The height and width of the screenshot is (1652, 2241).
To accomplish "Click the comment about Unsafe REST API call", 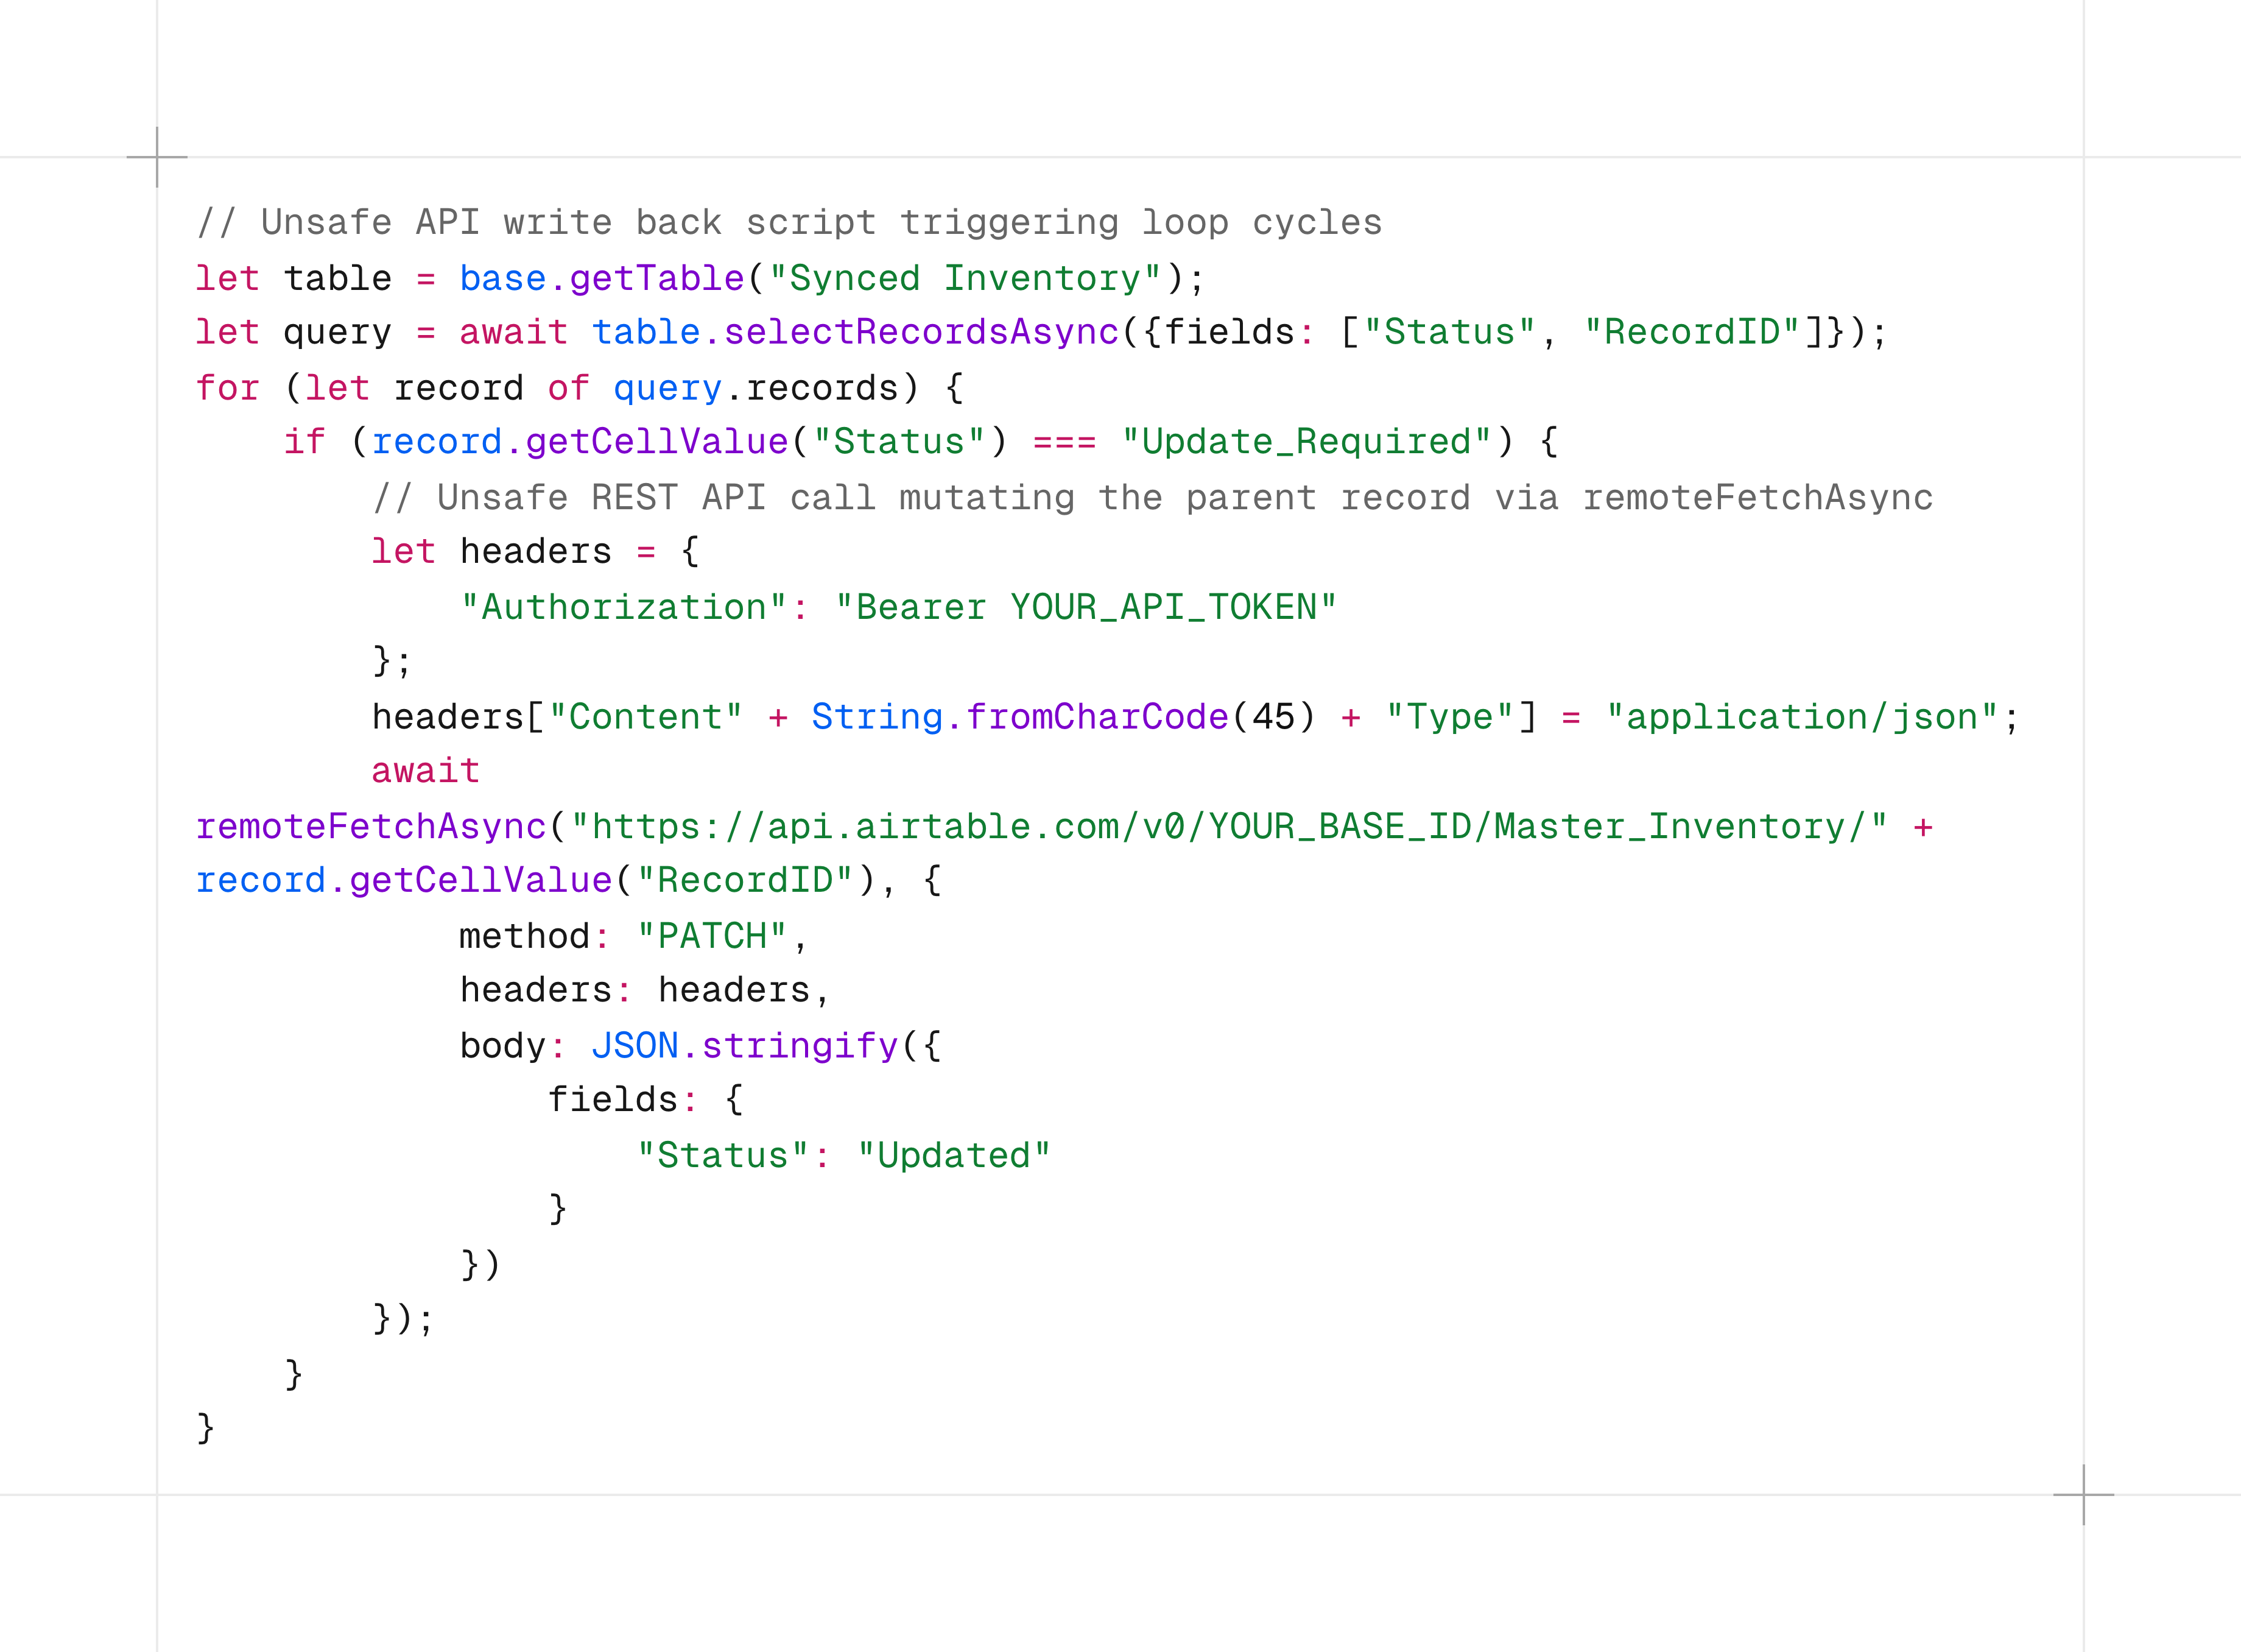I will click(x=1153, y=497).
